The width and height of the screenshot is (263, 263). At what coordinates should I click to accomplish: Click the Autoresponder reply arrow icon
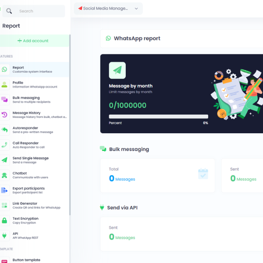[x=4, y=130]
